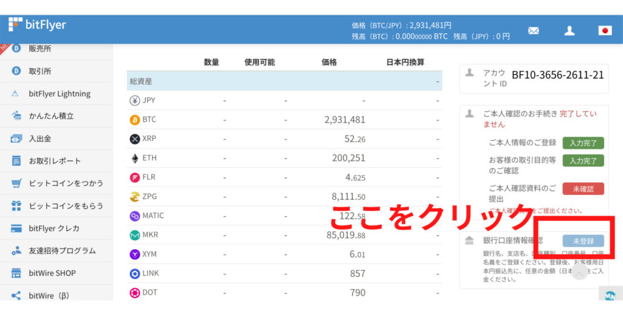Click the ETH diamond icon
623x311 pixels.
coord(135,159)
